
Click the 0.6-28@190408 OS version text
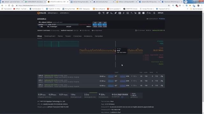coord(120,95)
